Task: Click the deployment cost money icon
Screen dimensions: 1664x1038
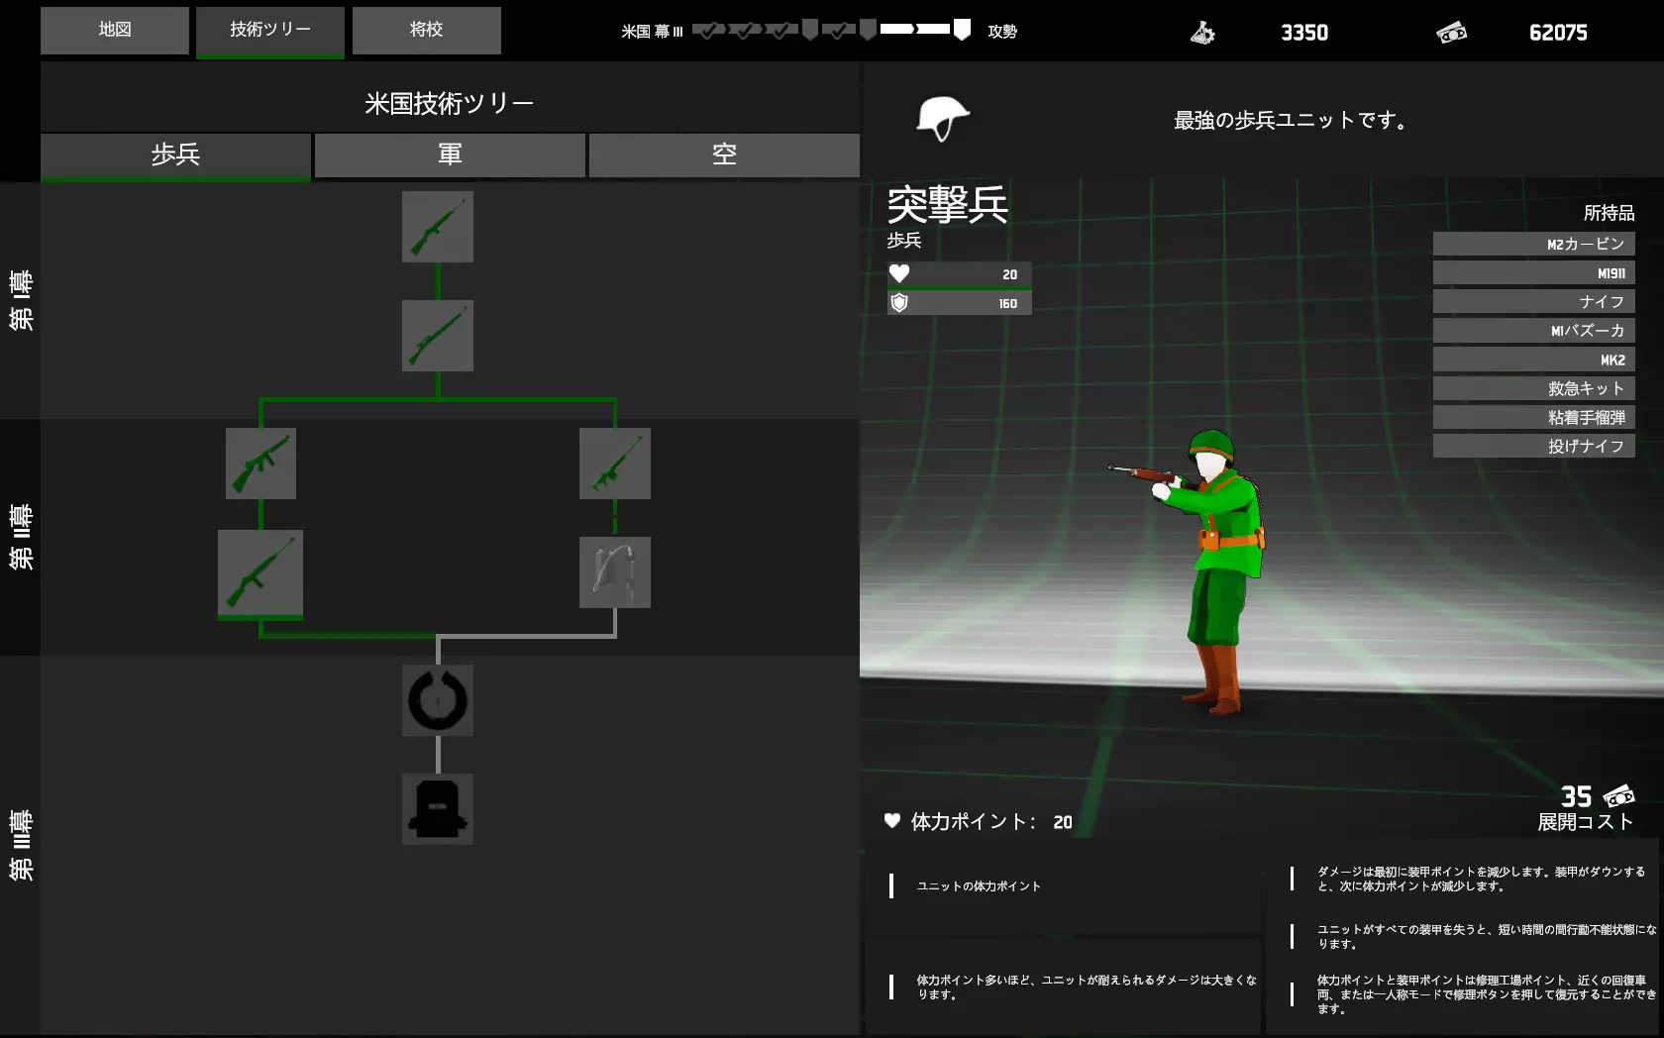Action: [1619, 795]
